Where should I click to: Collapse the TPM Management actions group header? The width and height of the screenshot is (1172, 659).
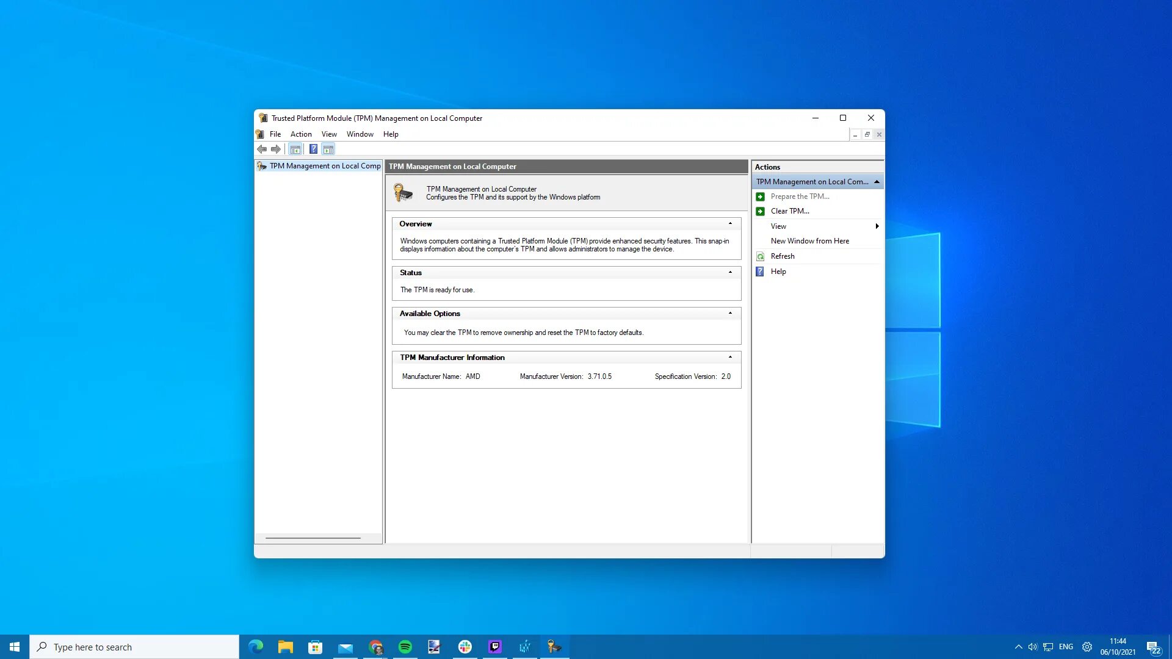point(877,182)
